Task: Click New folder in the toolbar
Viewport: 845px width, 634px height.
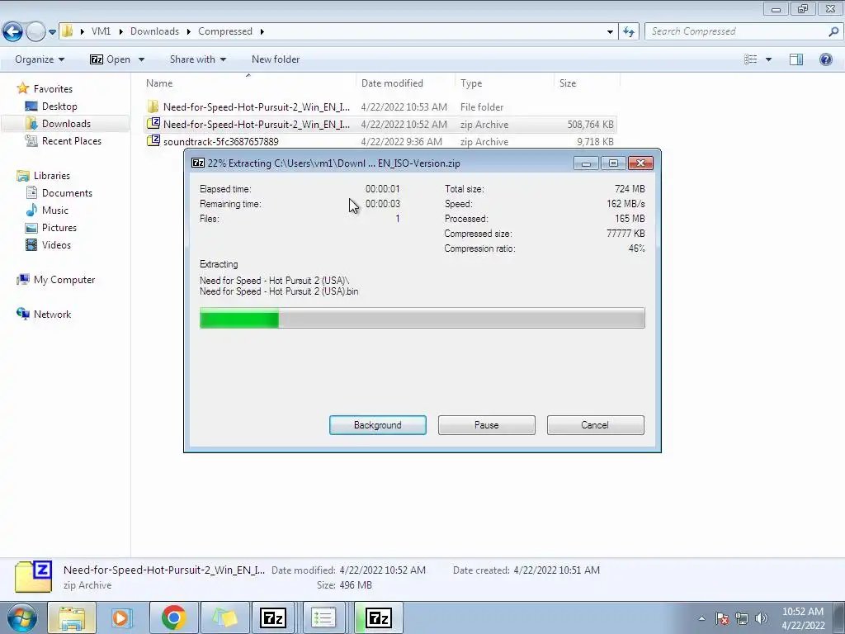Action: click(276, 59)
